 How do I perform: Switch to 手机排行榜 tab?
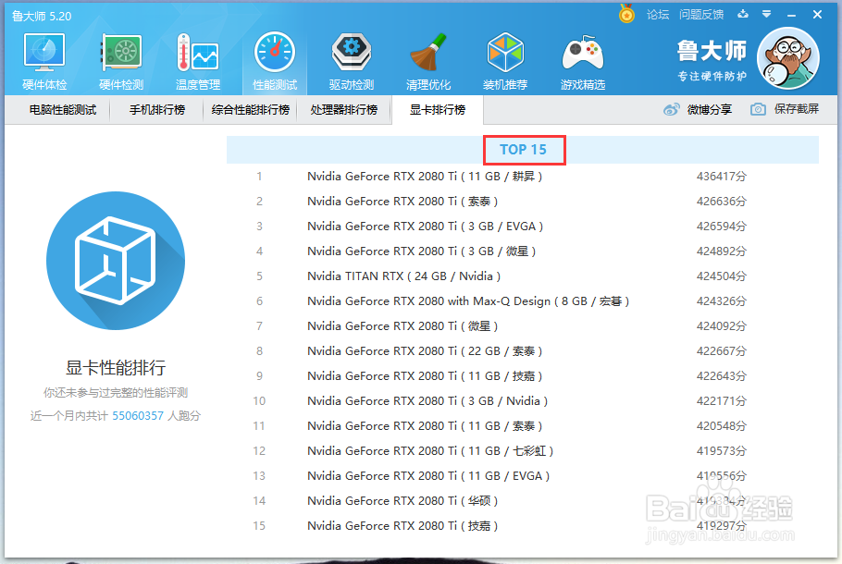[156, 110]
